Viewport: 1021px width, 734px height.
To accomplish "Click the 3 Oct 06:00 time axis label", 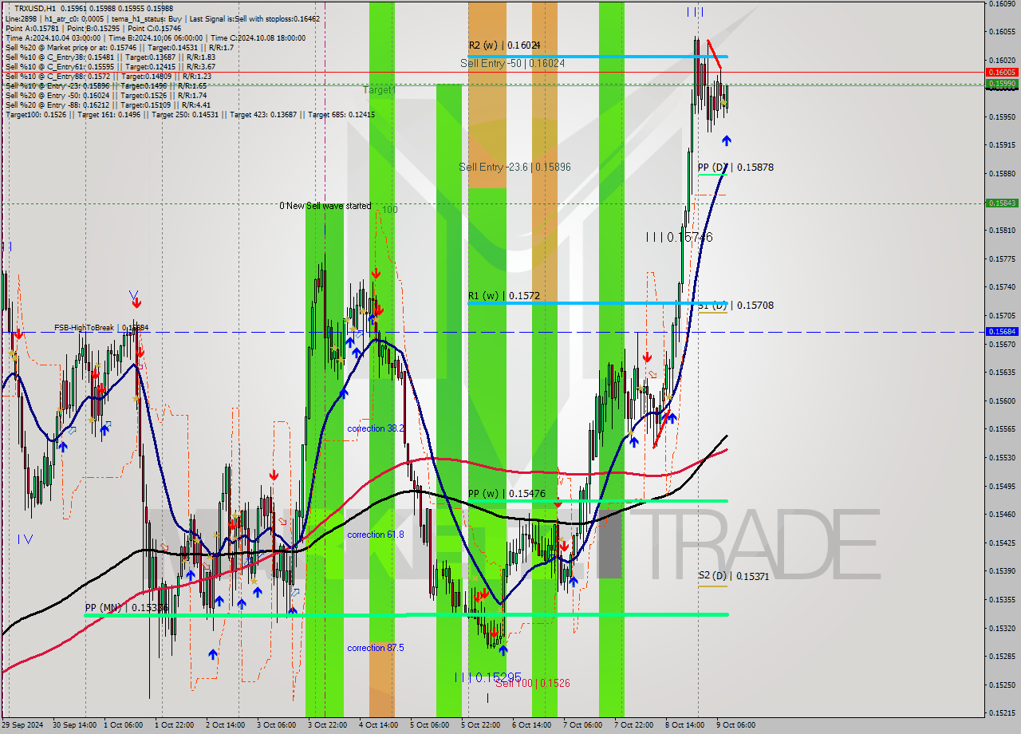I will pos(275,725).
